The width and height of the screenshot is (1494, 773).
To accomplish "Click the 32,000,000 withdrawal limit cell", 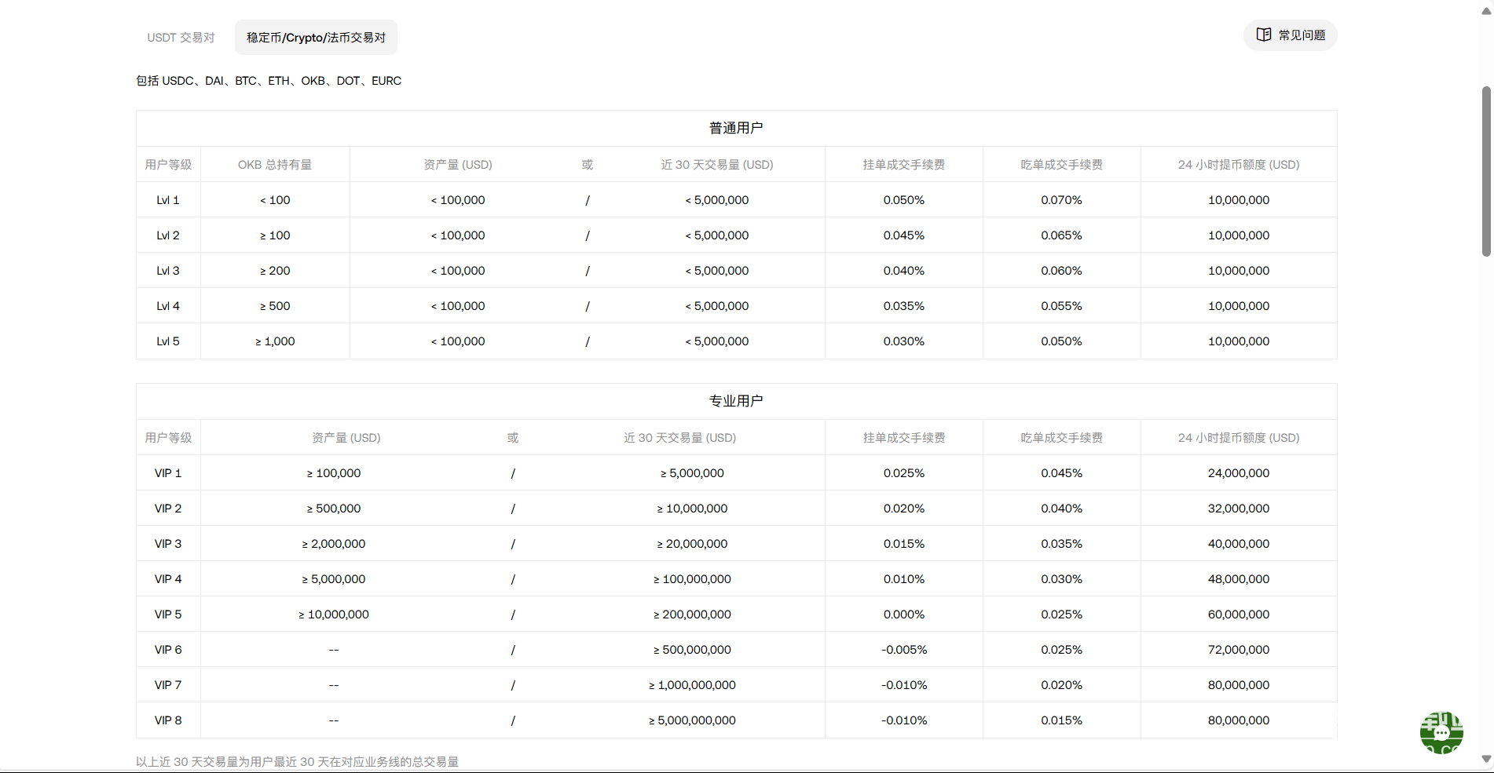I will click(x=1239, y=509).
